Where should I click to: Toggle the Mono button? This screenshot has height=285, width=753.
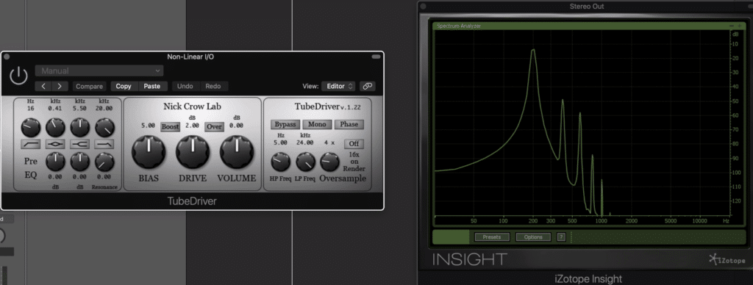(x=317, y=124)
